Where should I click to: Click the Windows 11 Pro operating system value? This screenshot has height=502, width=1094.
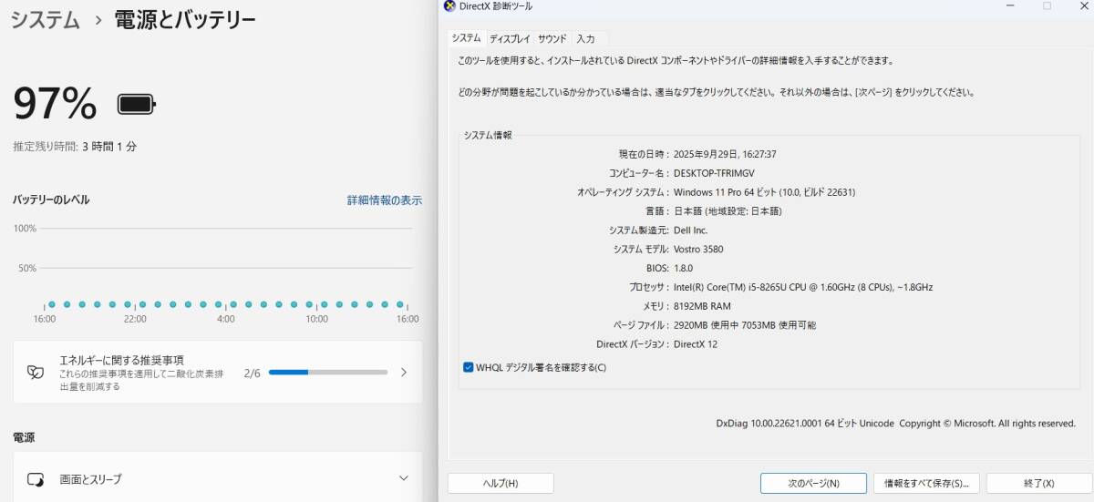[764, 192]
